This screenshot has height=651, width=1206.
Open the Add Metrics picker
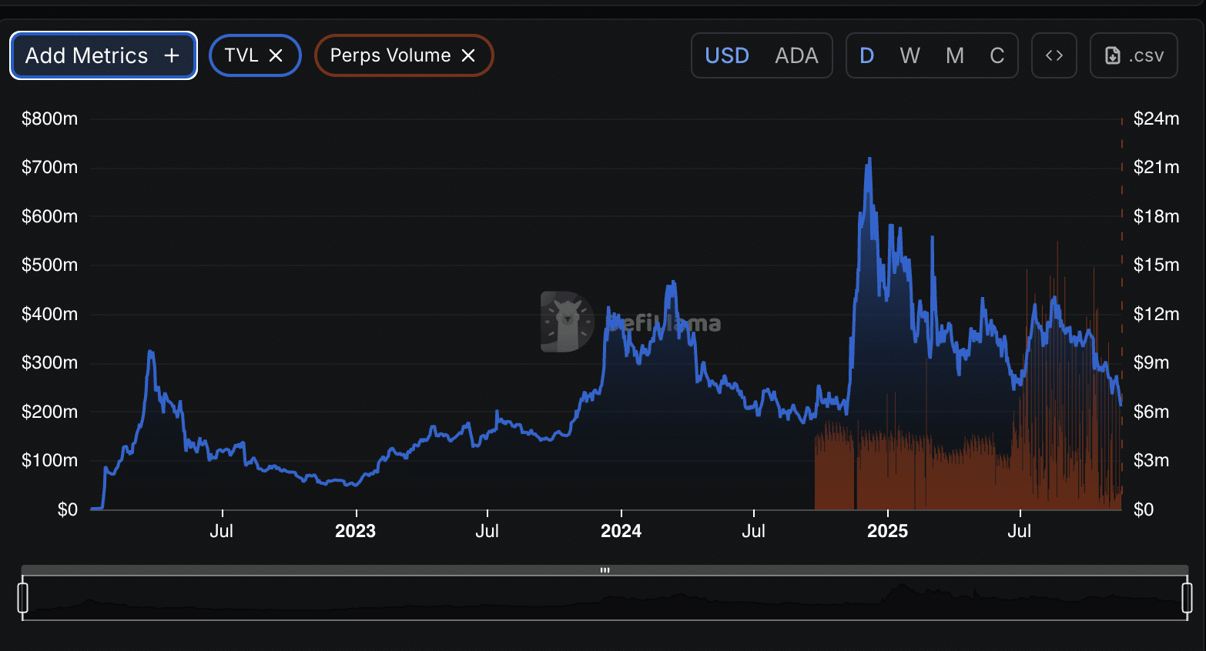pyautogui.click(x=102, y=55)
